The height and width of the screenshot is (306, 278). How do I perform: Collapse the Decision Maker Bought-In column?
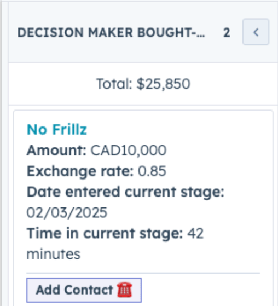tap(256, 32)
